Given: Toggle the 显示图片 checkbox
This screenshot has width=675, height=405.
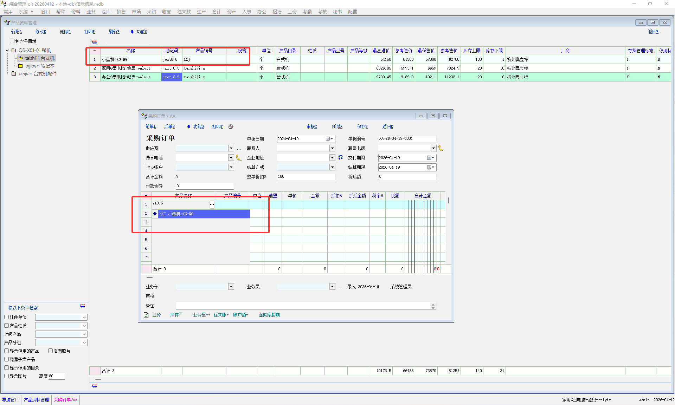Looking at the screenshot, I should (x=6, y=376).
